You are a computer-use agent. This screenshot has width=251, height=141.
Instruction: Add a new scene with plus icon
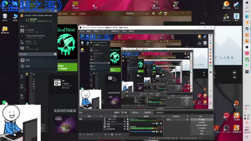(80, 134)
